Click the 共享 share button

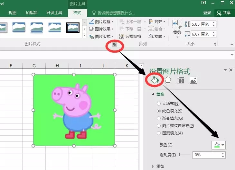pyautogui.click(x=224, y=13)
